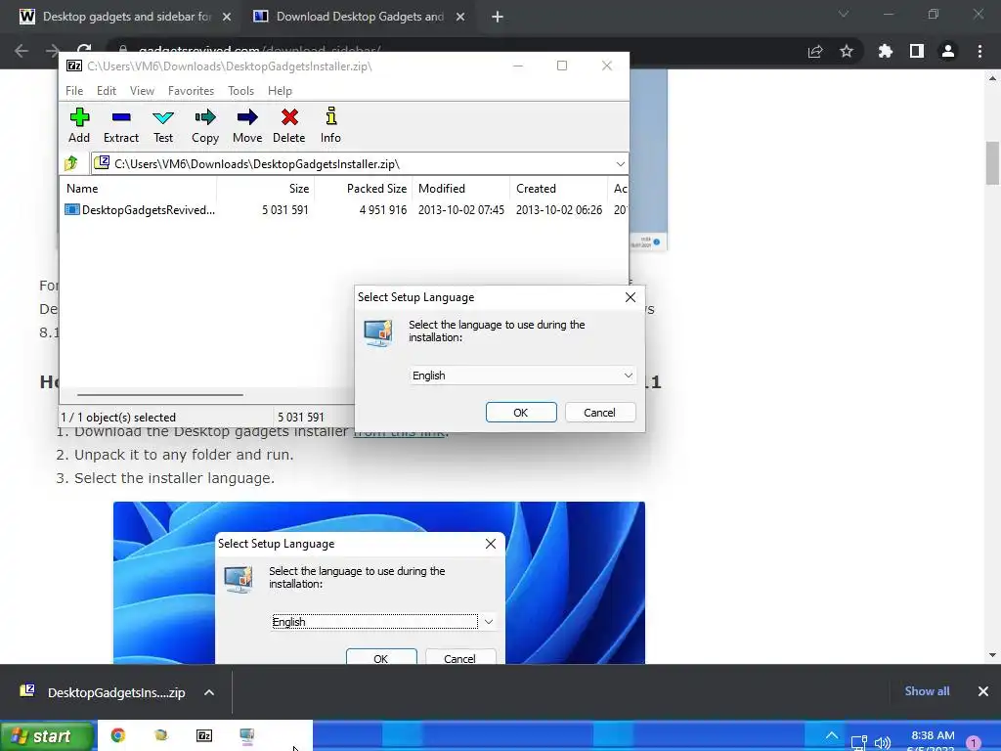
Task: Open a new browser tab
Action: click(x=498, y=18)
